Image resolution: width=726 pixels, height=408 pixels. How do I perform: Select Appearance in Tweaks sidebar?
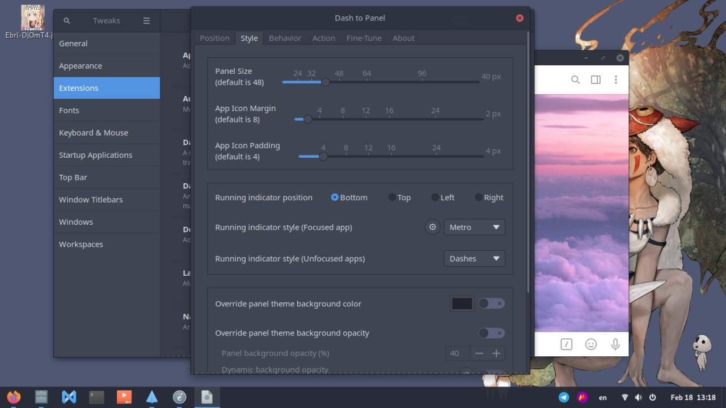point(107,66)
